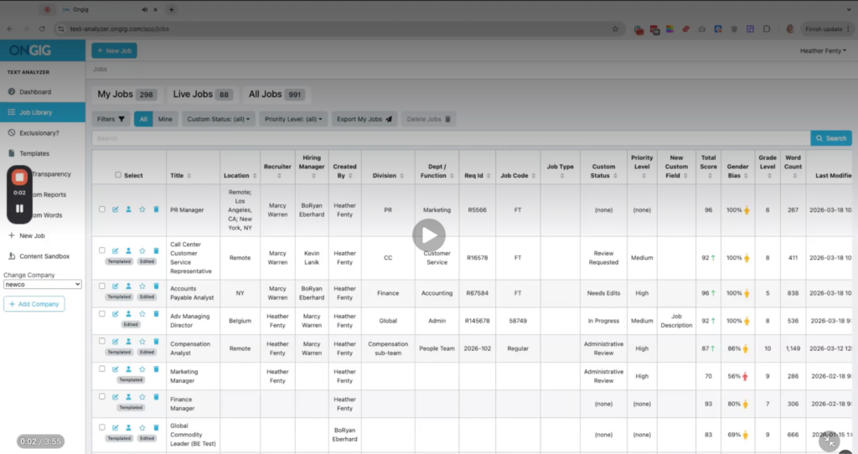Select the Accounts Payable Analyst row checkbox
This screenshot has width=858, height=454.
(x=101, y=286)
